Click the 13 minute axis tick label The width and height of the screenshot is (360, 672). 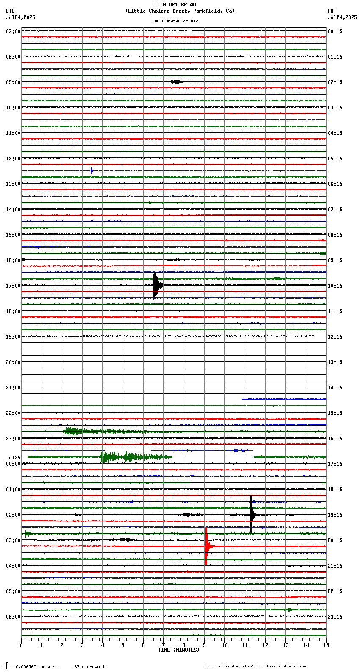tap(285, 645)
